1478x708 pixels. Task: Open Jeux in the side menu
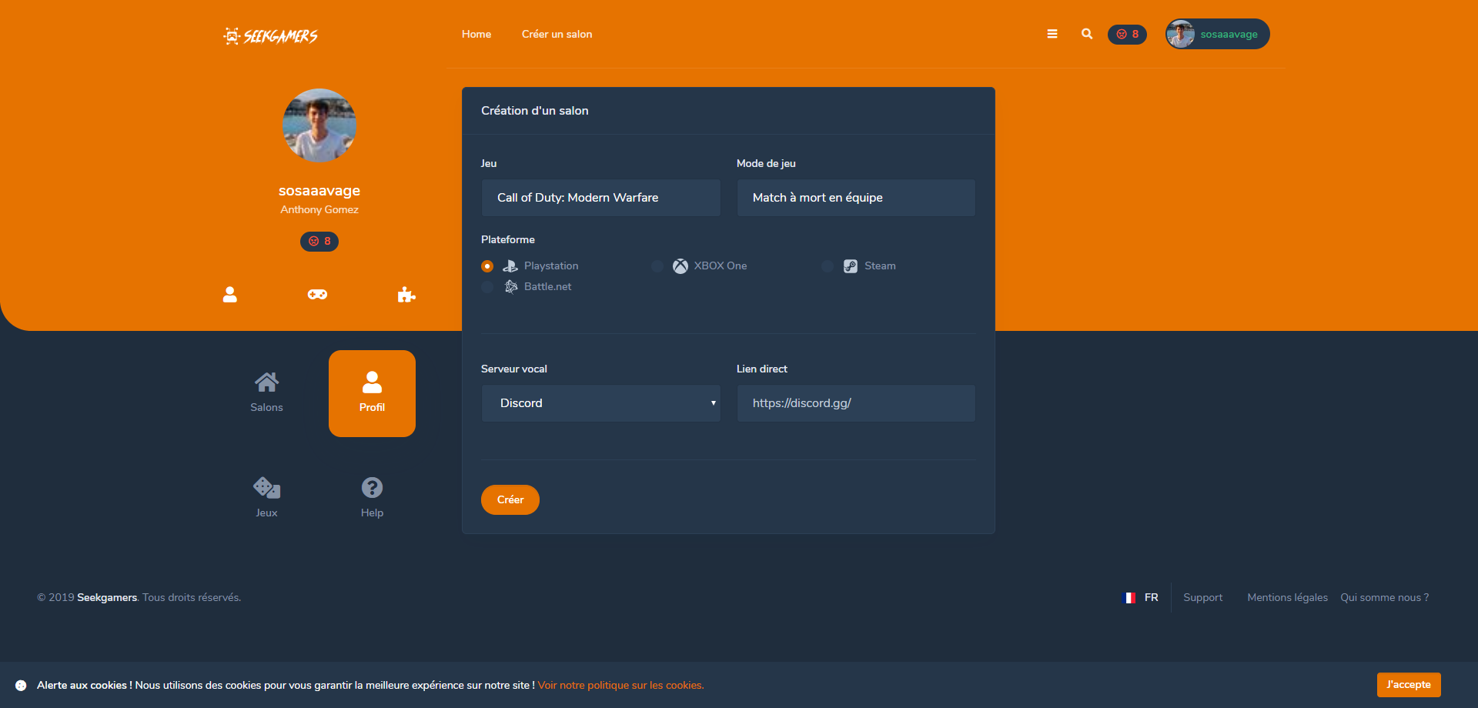point(266,499)
